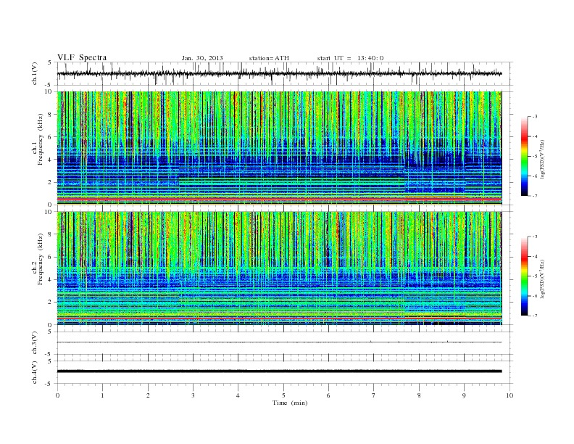Click the ch.2 spectrogram color scale bar
The height and width of the screenshot is (444, 574).
click(x=524, y=276)
